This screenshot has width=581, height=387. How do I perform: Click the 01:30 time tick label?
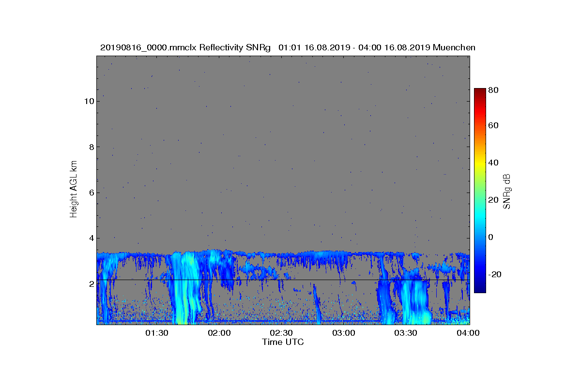tap(157, 333)
